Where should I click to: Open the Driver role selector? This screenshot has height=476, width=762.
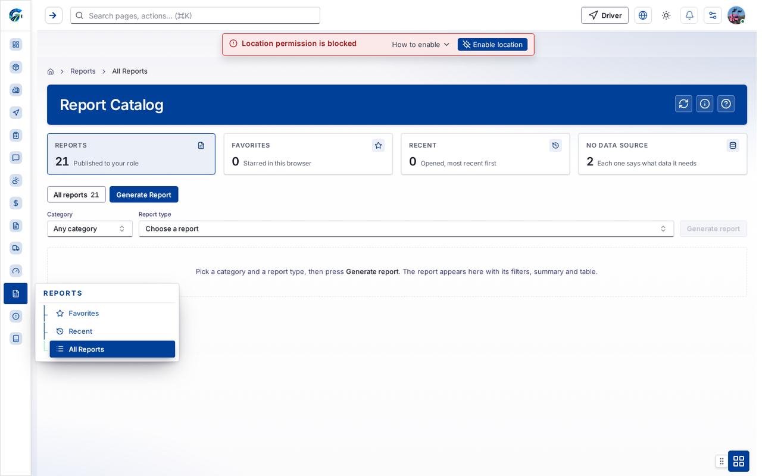pyautogui.click(x=605, y=15)
